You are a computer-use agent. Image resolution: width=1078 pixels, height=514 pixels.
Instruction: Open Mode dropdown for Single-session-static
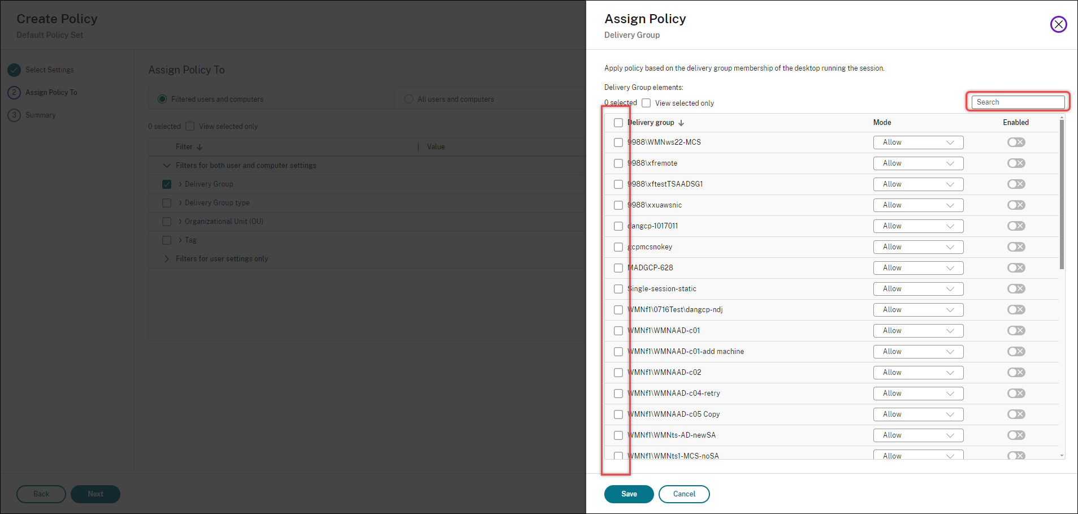pos(918,289)
